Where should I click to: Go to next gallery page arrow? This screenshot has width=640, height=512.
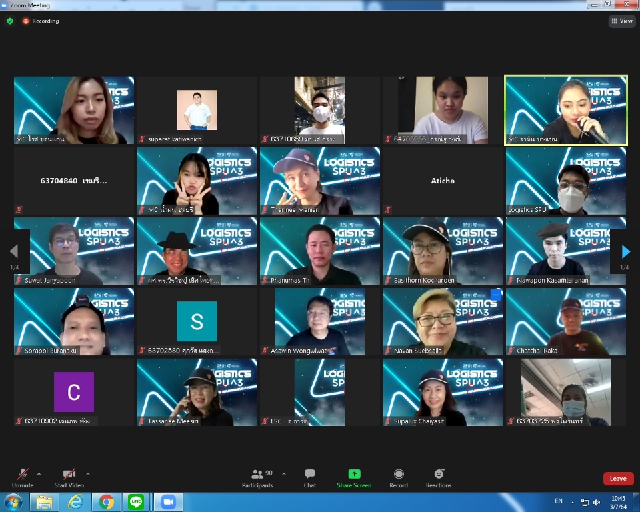(x=625, y=251)
